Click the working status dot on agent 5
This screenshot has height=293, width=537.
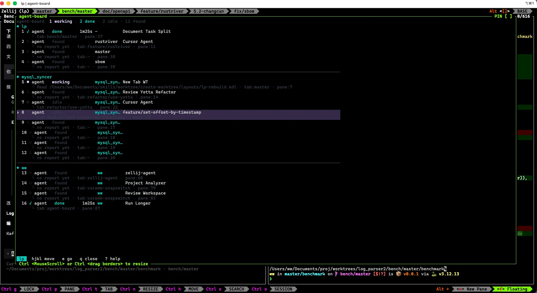click(x=28, y=82)
